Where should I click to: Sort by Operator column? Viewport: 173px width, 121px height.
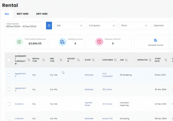150,60
